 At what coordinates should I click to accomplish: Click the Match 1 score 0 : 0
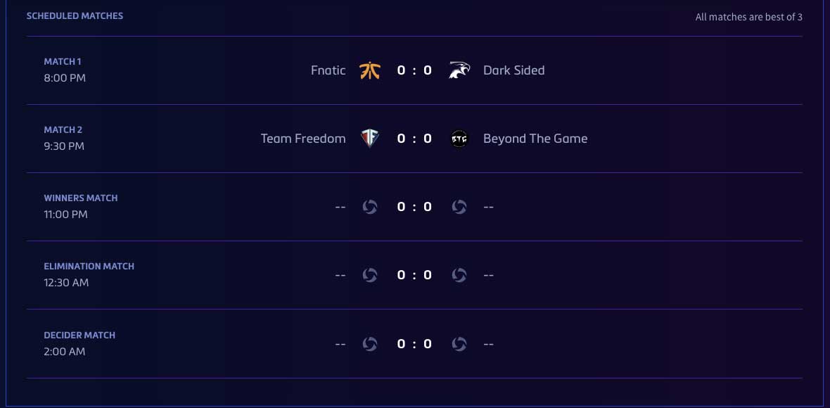414,70
